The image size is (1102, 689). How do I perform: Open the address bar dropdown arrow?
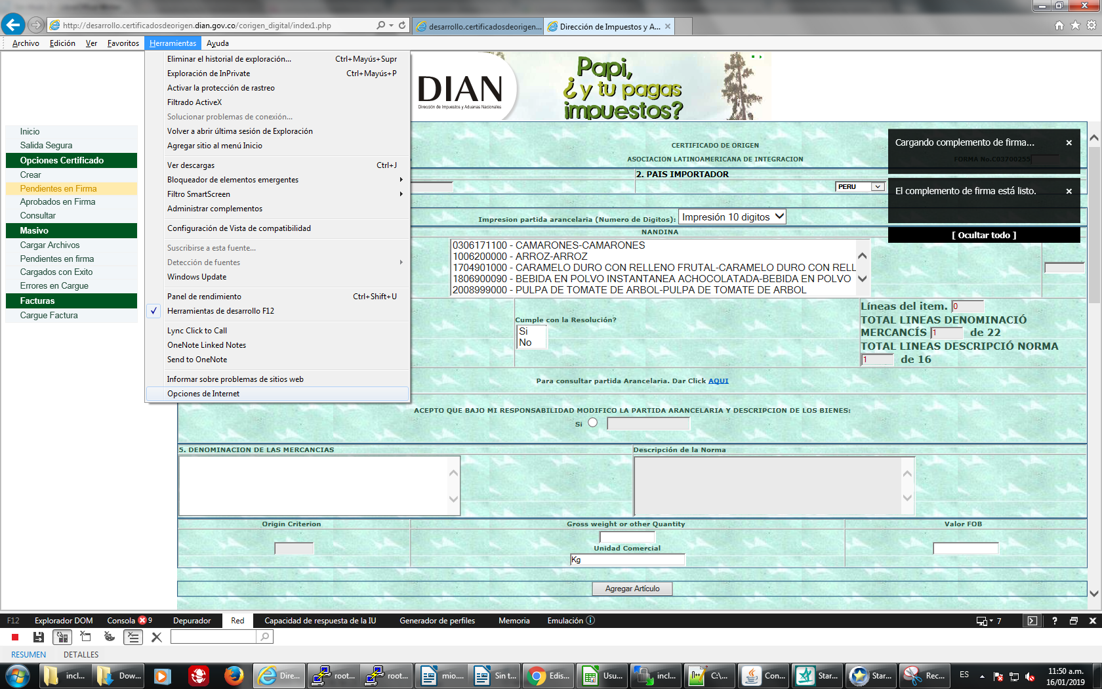[x=391, y=25]
